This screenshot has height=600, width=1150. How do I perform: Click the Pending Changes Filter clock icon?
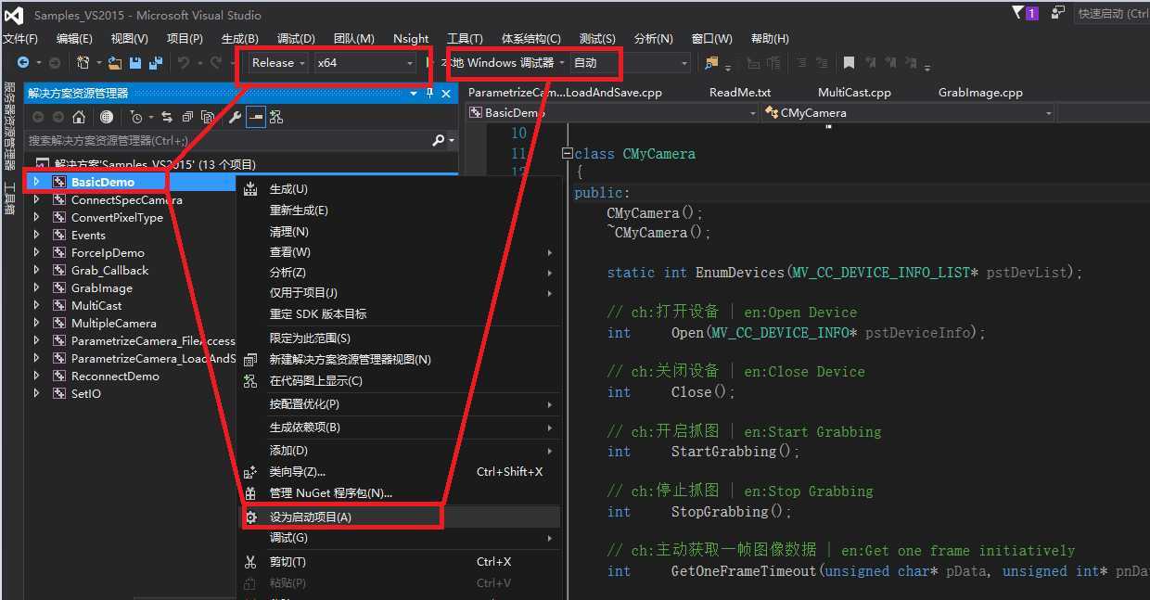tap(136, 117)
